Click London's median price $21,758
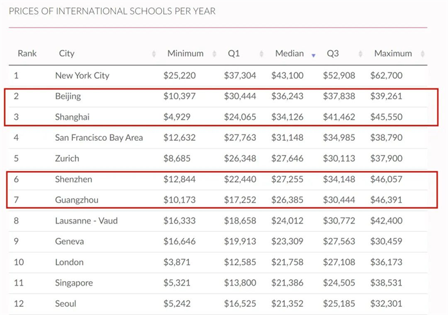Viewport: 448px width, 315px height. [287, 262]
